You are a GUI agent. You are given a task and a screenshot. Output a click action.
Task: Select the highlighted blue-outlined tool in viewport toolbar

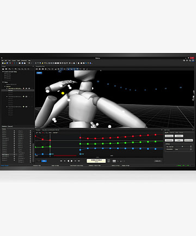[62, 69]
